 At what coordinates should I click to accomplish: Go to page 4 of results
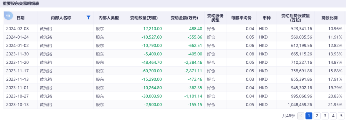333,116
